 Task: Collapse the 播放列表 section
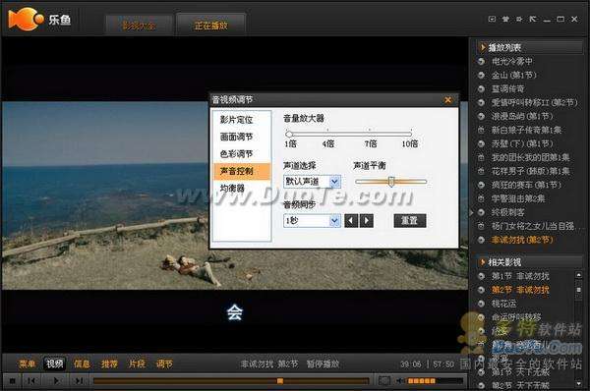pos(483,47)
